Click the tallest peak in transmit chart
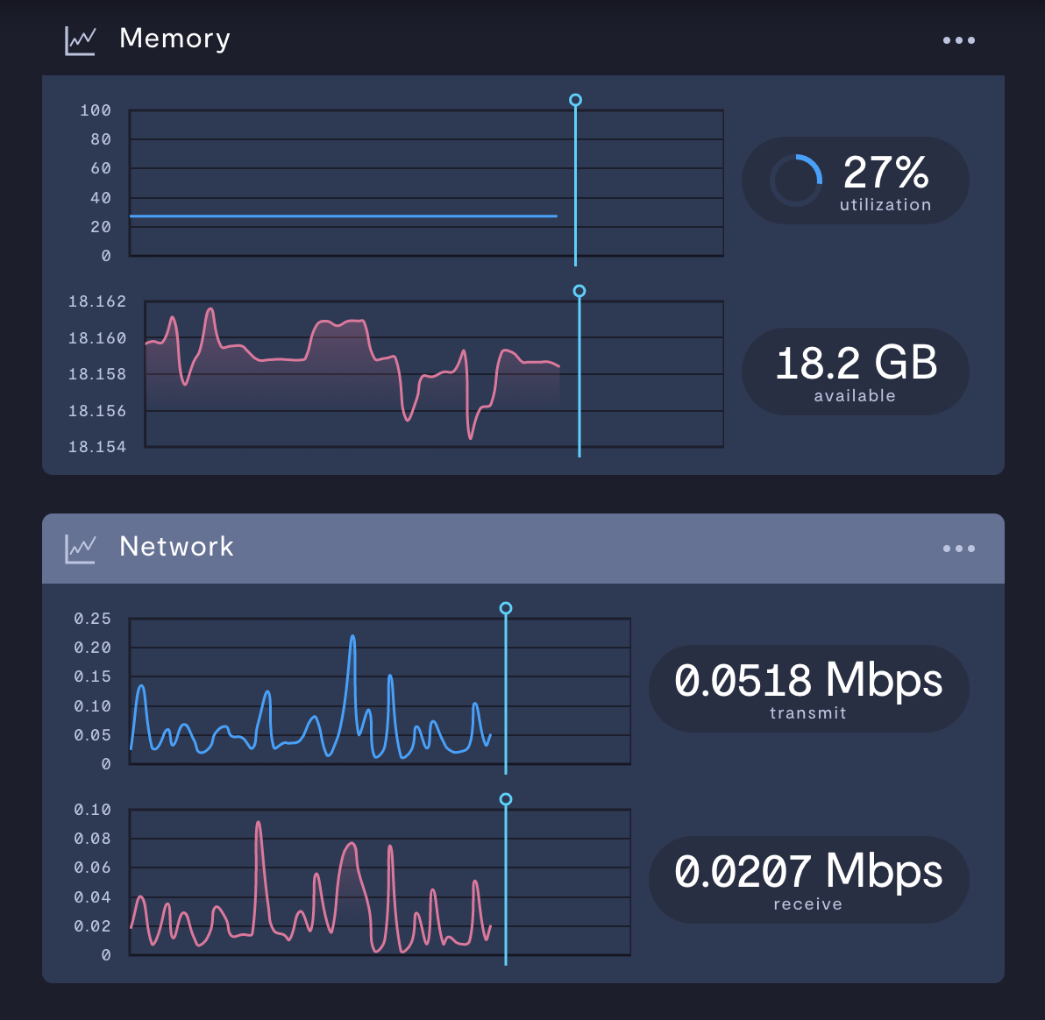Viewport: 1045px width, 1020px height. pyautogui.click(x=352, y=638)
